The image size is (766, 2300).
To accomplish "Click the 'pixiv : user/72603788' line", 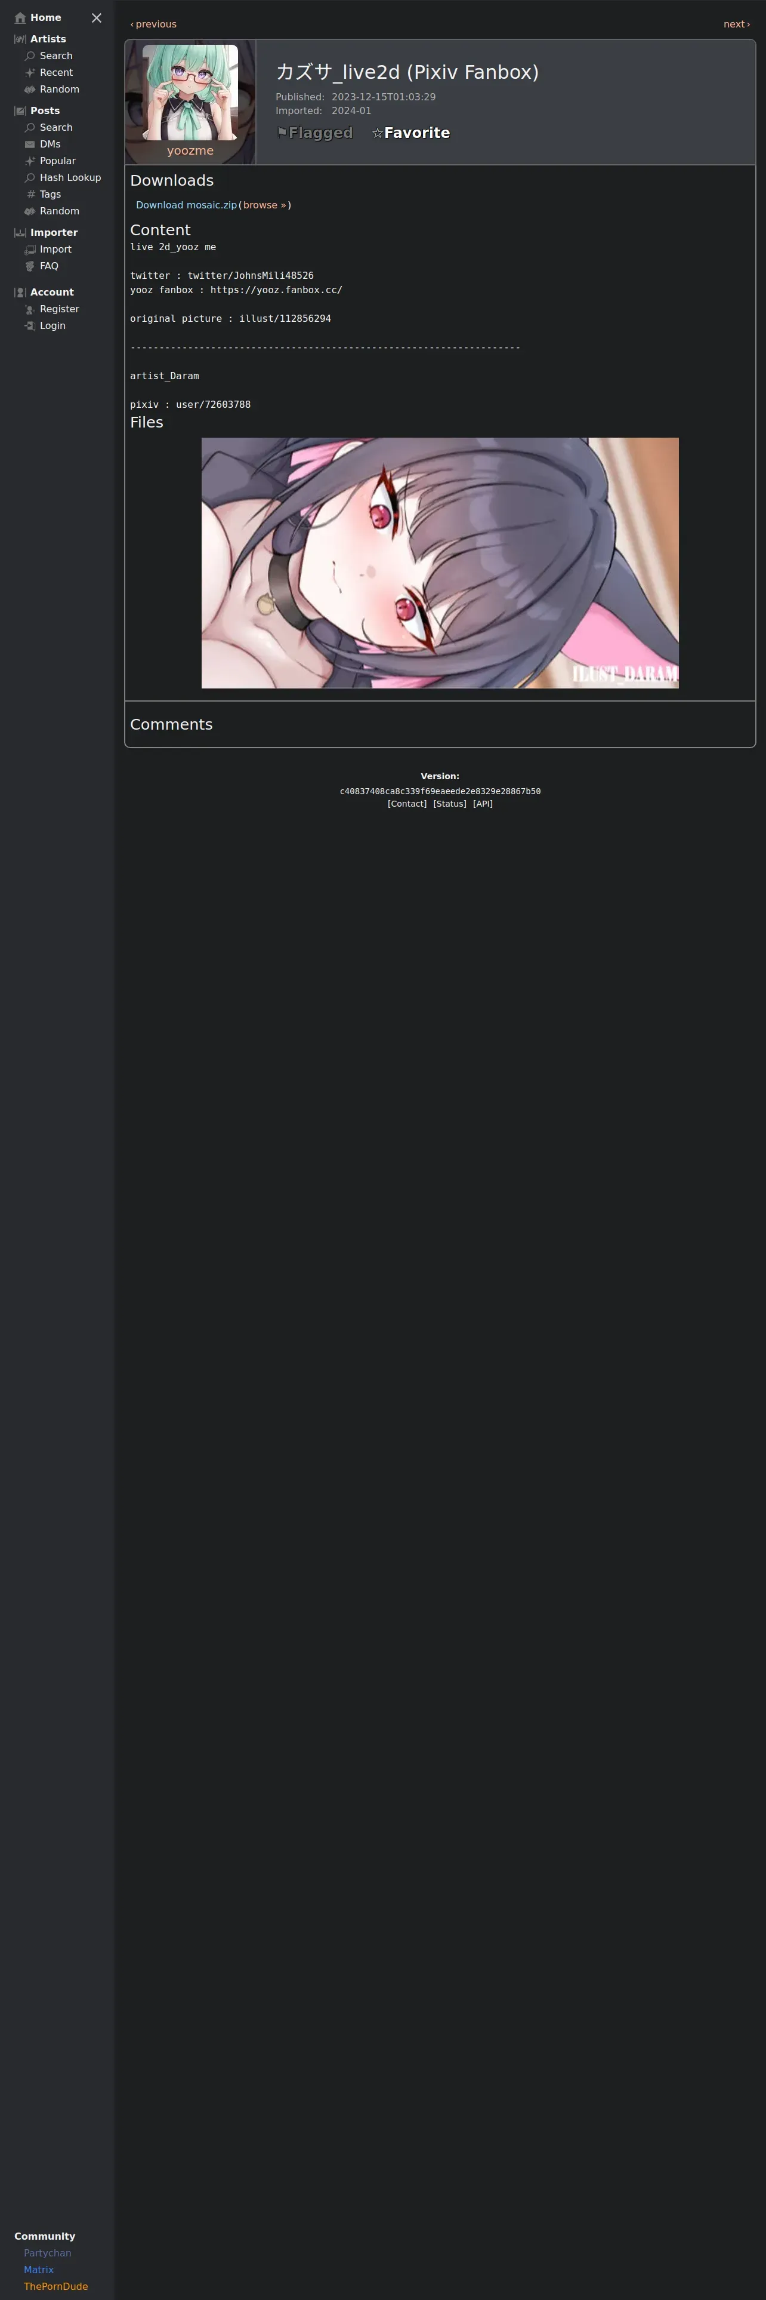I will pyautogui.click(x=190, y=404).
